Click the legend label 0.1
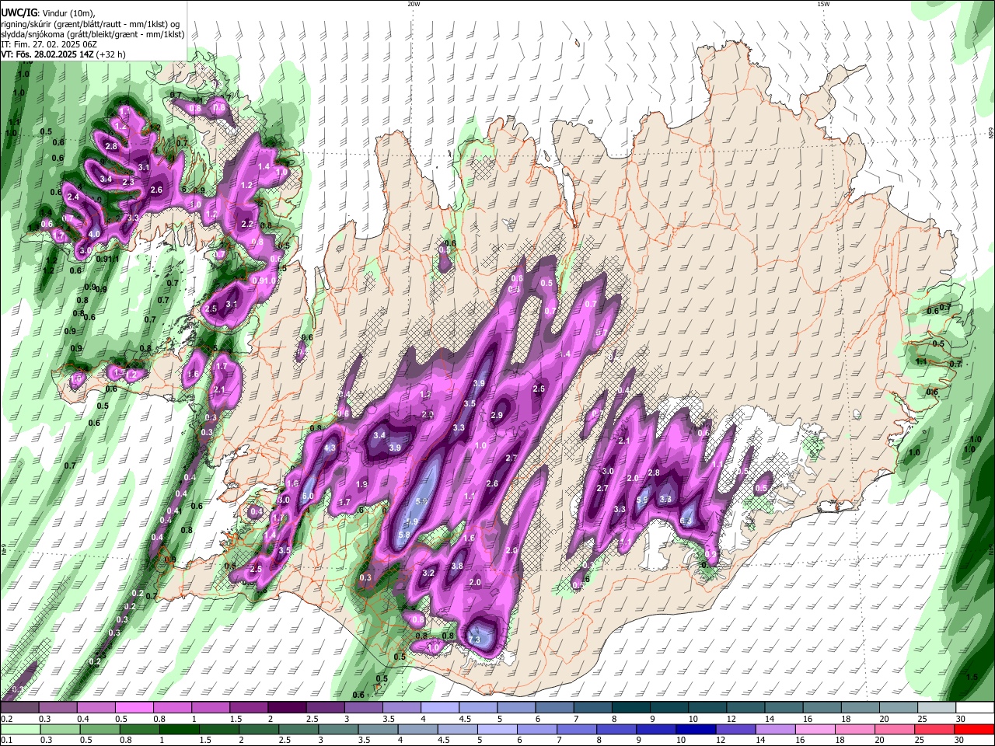995x746 pixels. (x=6, y=740)
